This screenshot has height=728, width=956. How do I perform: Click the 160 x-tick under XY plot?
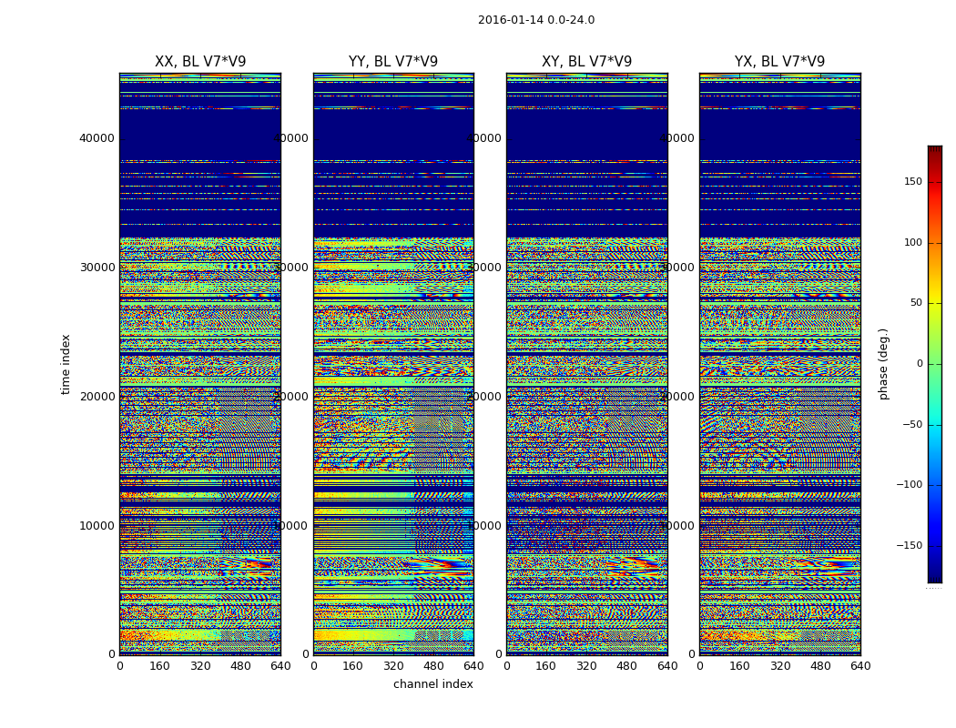(546, 666)
